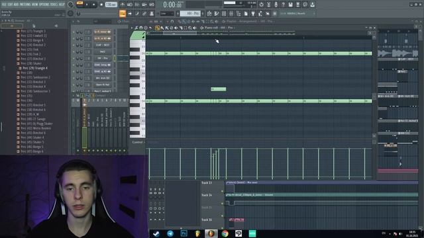Click the save project icon
The width and height of the screenshot is (424, 238).
[290, 5]
